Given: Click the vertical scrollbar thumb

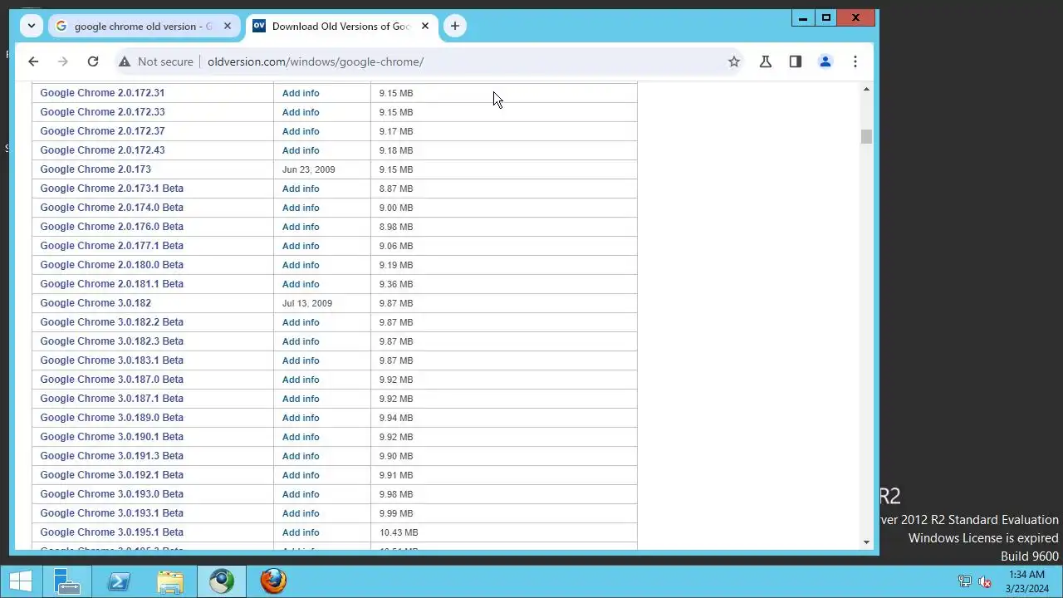Looking at the screenshot, I should click(x=866, y=136).
